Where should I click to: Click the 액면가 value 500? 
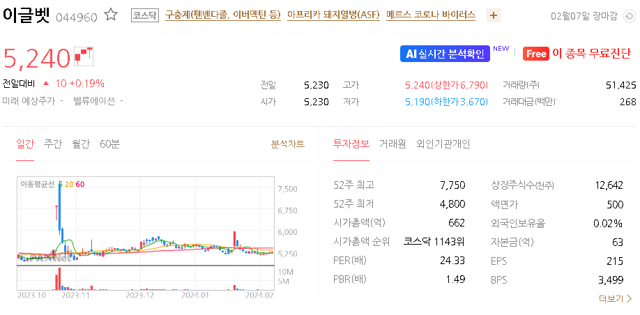point(616,204)
